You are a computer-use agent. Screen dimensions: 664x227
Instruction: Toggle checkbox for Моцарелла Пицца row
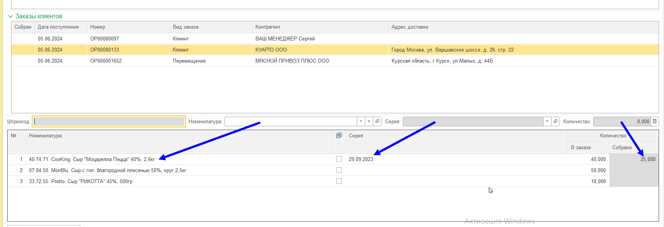point(339,159)
